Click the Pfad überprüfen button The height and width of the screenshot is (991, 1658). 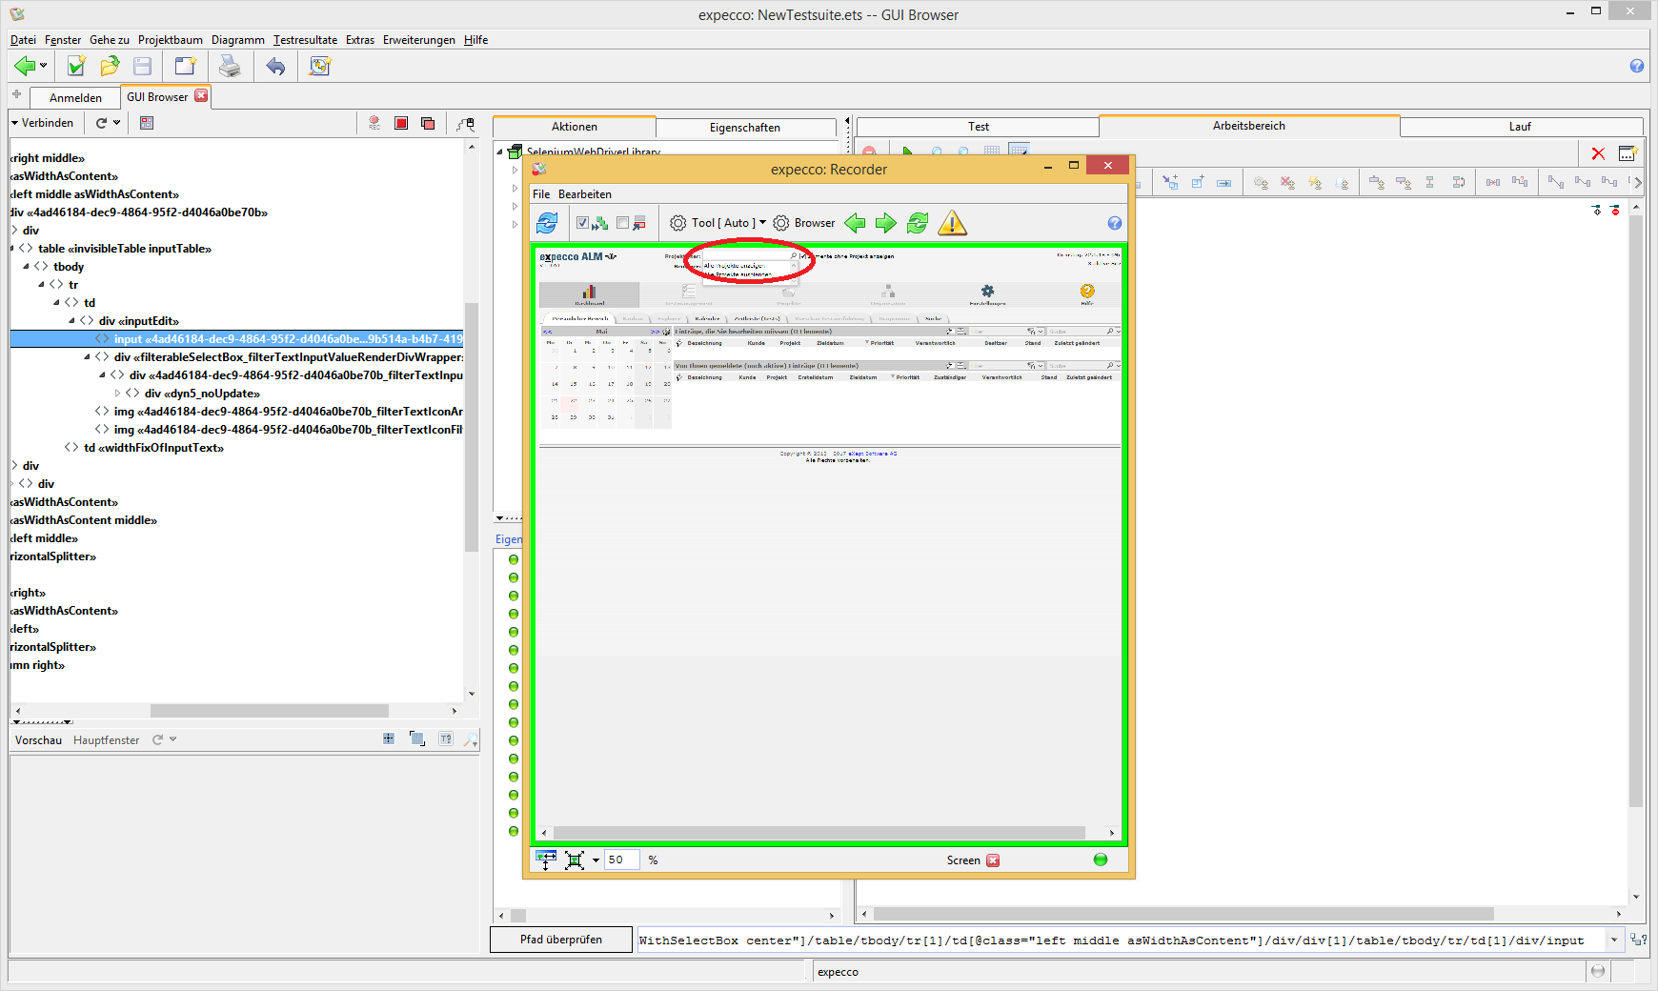(560, 940)
